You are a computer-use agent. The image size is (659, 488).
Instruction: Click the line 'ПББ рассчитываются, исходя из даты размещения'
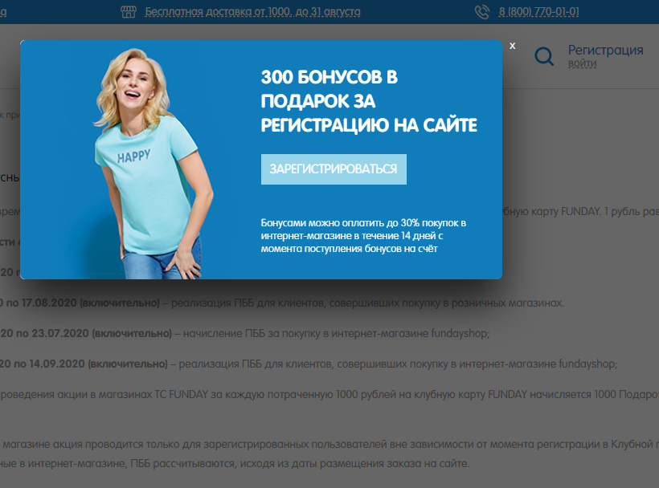(x=300, y=464)
